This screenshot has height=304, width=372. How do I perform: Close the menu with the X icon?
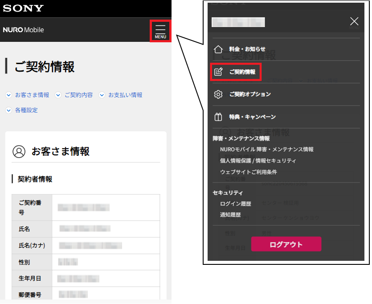coord(354,21)
